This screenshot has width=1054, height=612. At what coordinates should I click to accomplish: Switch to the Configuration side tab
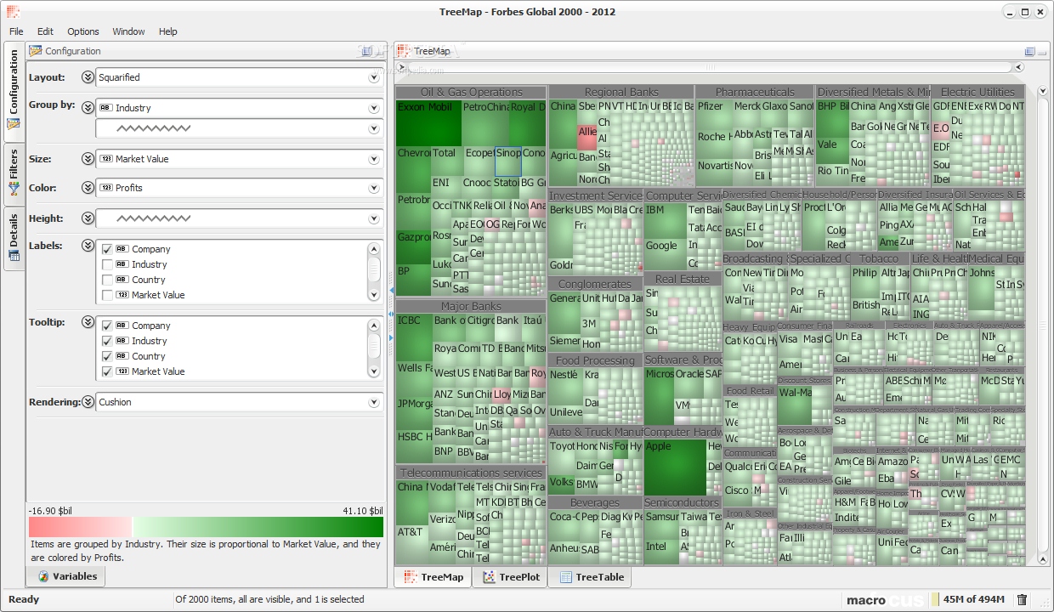14,92
